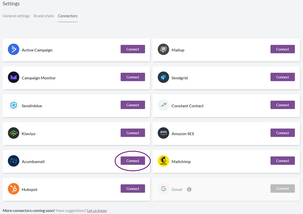
Task: Click the orange Hubspot logo
Action: tap(13, 189)
